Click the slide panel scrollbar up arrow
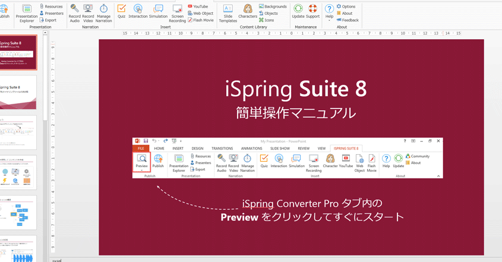The image size is (502, 262). point(45,33)
